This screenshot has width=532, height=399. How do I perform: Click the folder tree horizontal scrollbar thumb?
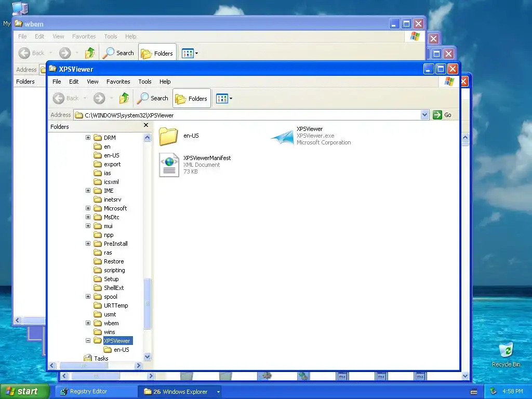[x=84, y=365]
